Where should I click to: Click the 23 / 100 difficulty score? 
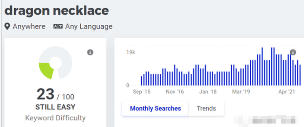tap(55, 94)
